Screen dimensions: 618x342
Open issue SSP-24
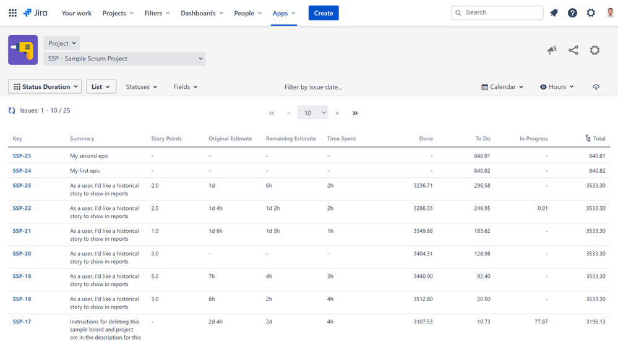pyautogui.click(x=22, y=171)
